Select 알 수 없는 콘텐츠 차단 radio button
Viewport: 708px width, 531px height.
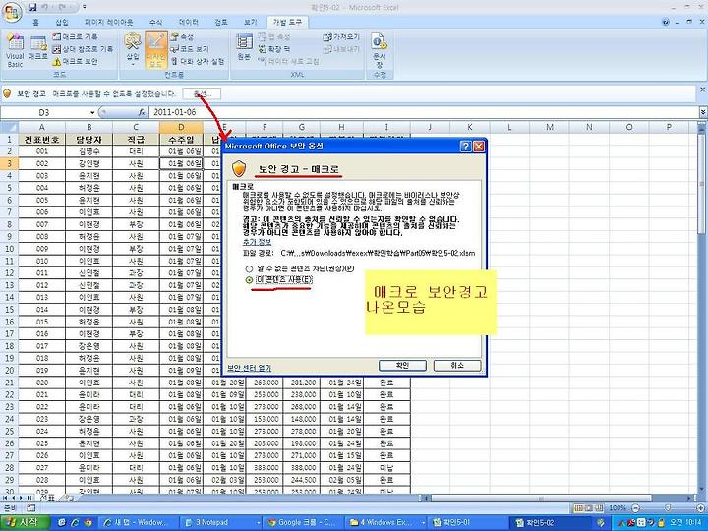[249, 269]
